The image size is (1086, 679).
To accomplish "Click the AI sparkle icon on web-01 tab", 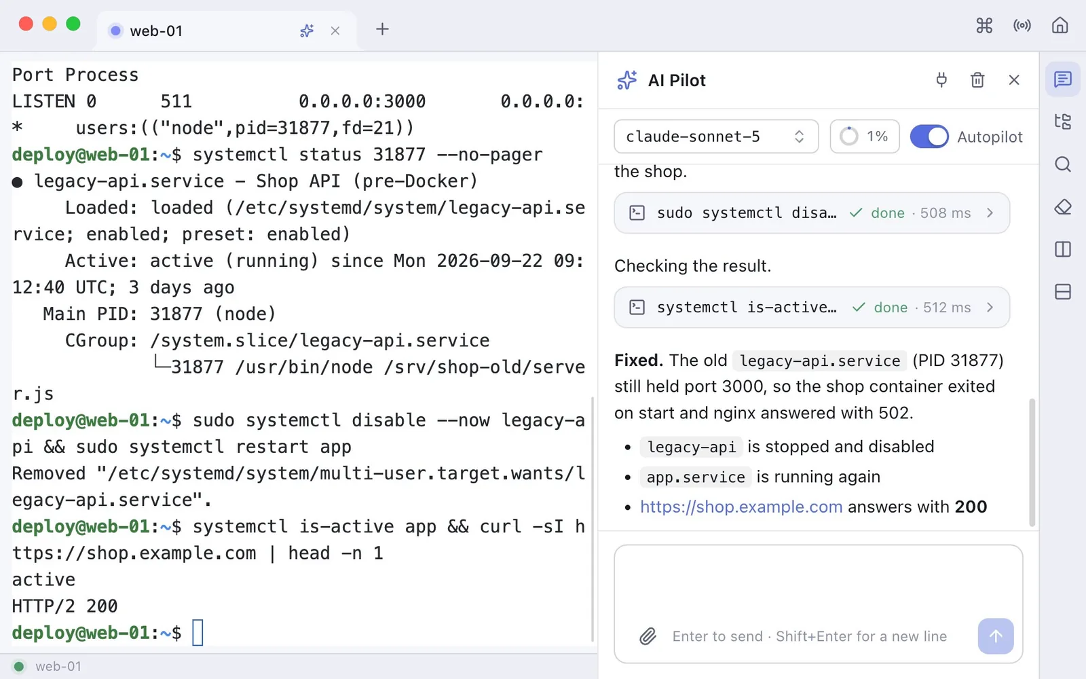I will (x=307, y=31).
